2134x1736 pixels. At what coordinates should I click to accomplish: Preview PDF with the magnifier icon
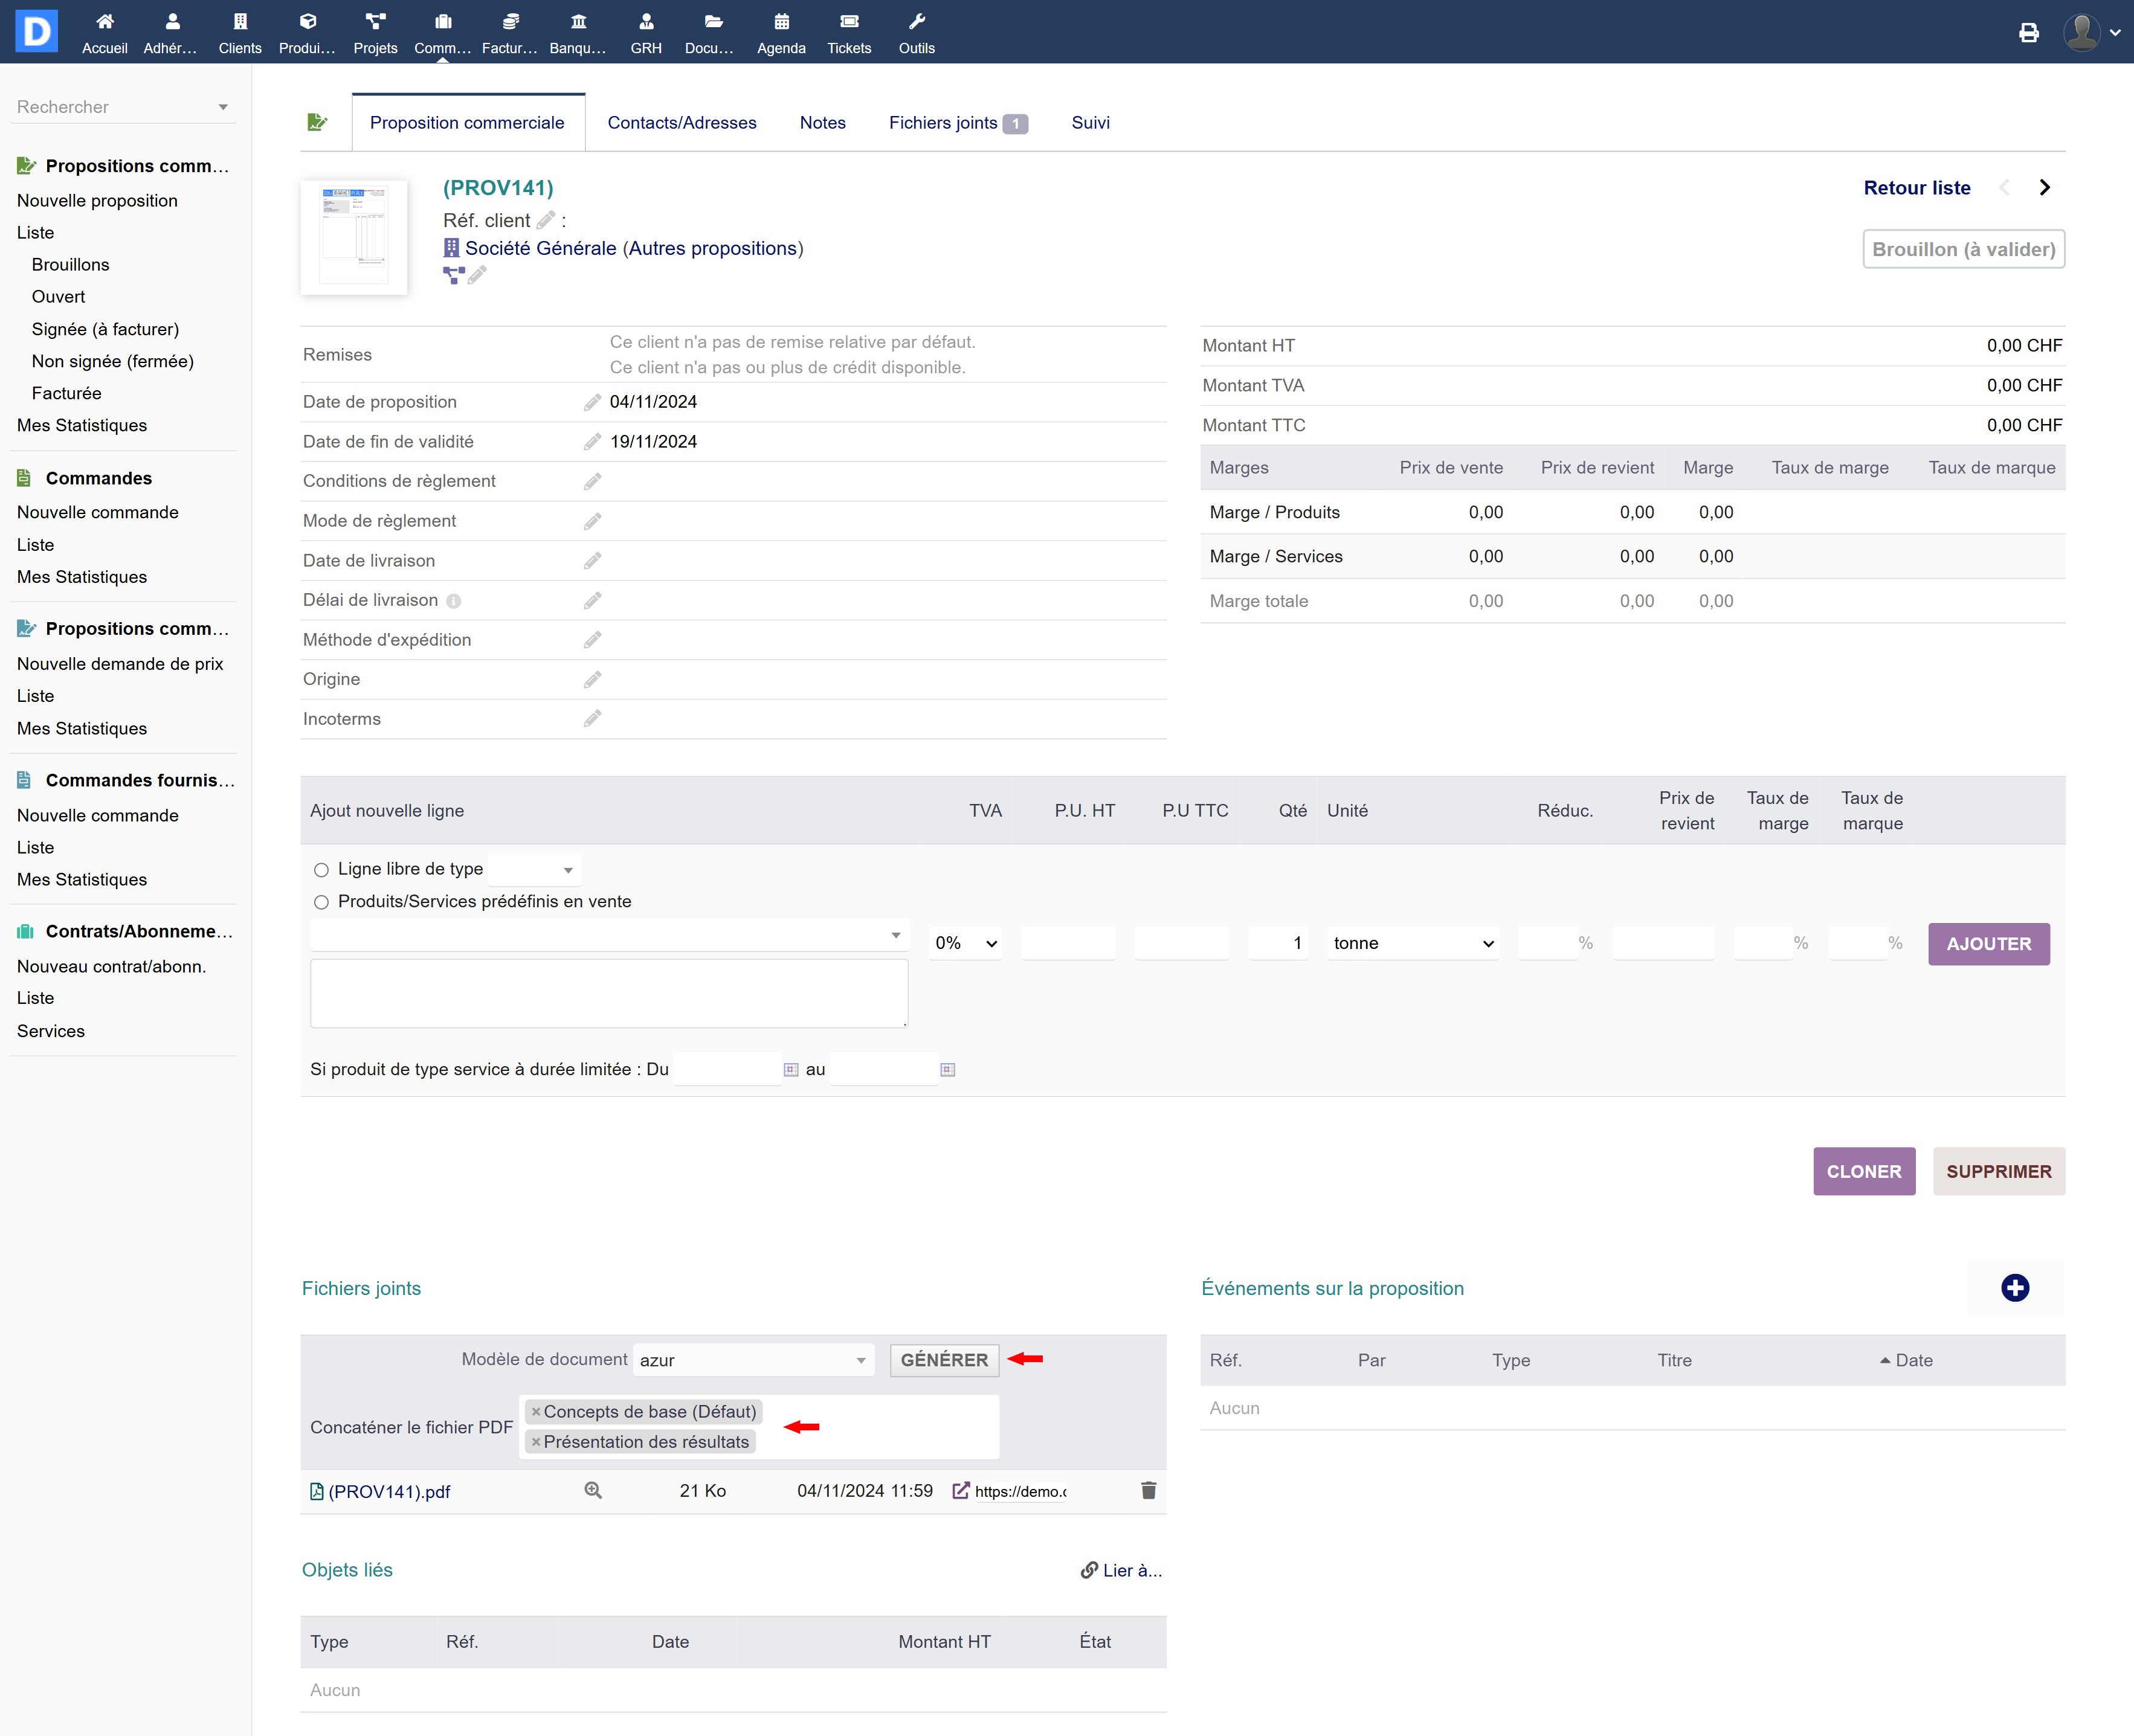[x=593, y=1491]
